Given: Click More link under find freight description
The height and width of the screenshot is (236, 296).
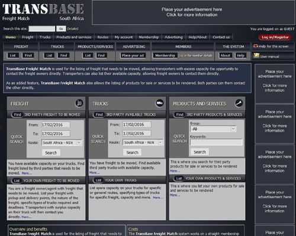Looking at the screenshot, I should coord(27,173).
